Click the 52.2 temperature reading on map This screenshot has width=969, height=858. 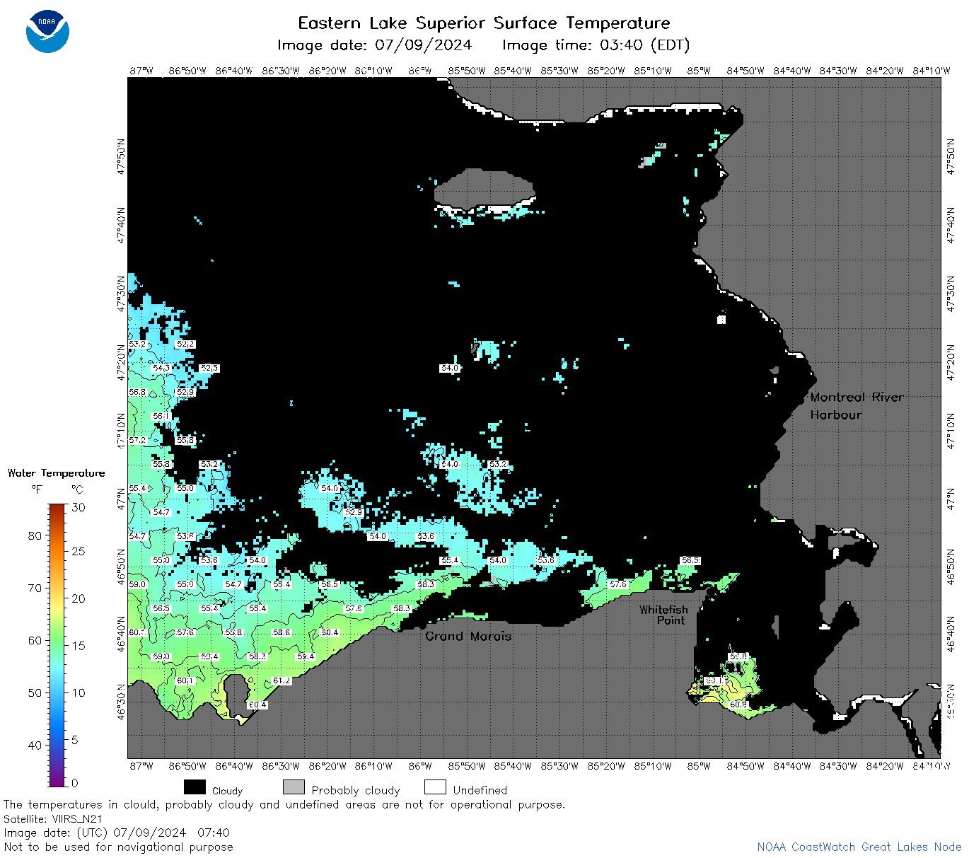[185, 344]
